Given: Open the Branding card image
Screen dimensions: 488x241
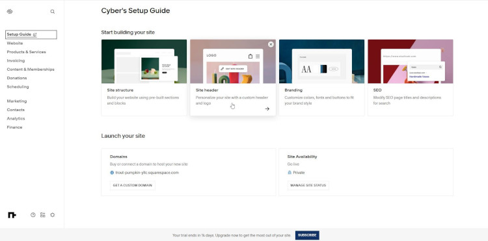Looking at the screenshot, I should [x=321, y=62].
